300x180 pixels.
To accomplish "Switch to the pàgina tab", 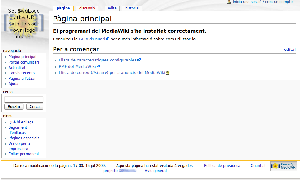I will (63, 8).
